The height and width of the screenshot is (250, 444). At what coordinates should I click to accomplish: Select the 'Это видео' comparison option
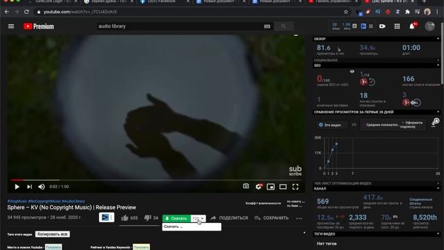[332, 125]
